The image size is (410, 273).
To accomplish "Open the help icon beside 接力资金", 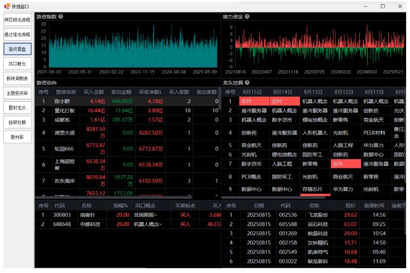I will [x=247, y=16].
